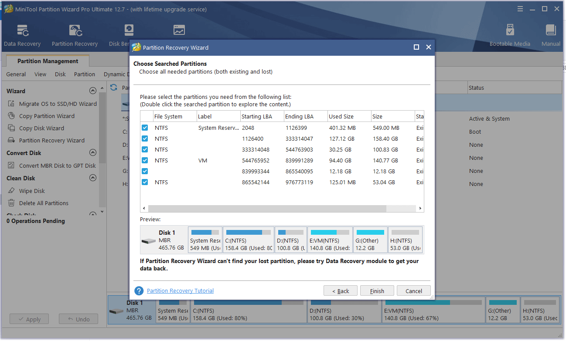Switch to the Partition Management tab
Screen dimensions: 566x341
point(48,61)
